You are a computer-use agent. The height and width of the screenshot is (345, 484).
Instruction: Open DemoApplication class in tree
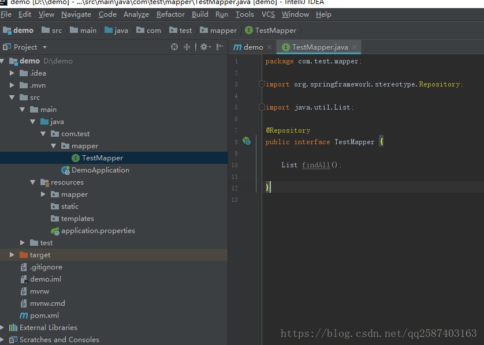[x=100, y=170]
